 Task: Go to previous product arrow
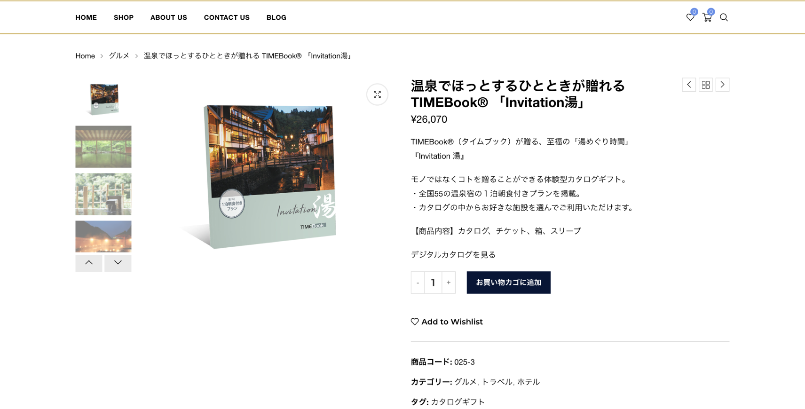689,85
